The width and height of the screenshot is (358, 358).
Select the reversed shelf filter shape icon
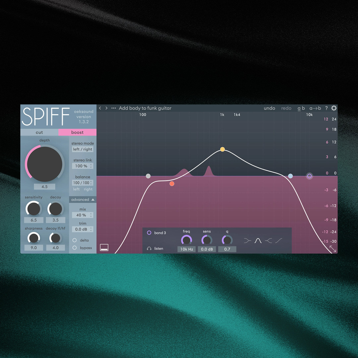268,240
